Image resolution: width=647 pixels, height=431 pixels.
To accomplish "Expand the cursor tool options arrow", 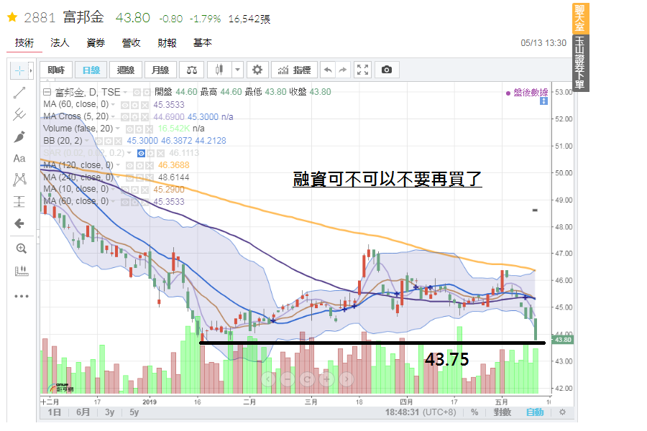I will [30, 71].
